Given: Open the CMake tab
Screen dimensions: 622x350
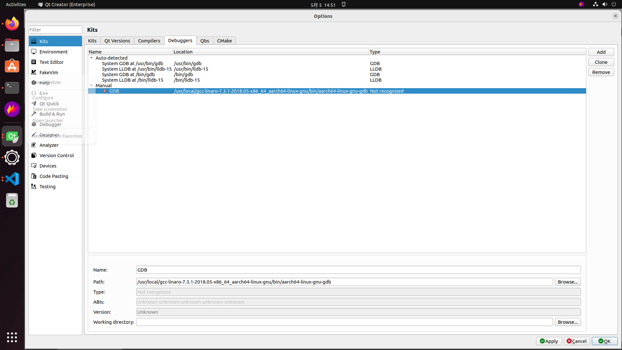Looking at the screenshot, I should tap(224, 41).
